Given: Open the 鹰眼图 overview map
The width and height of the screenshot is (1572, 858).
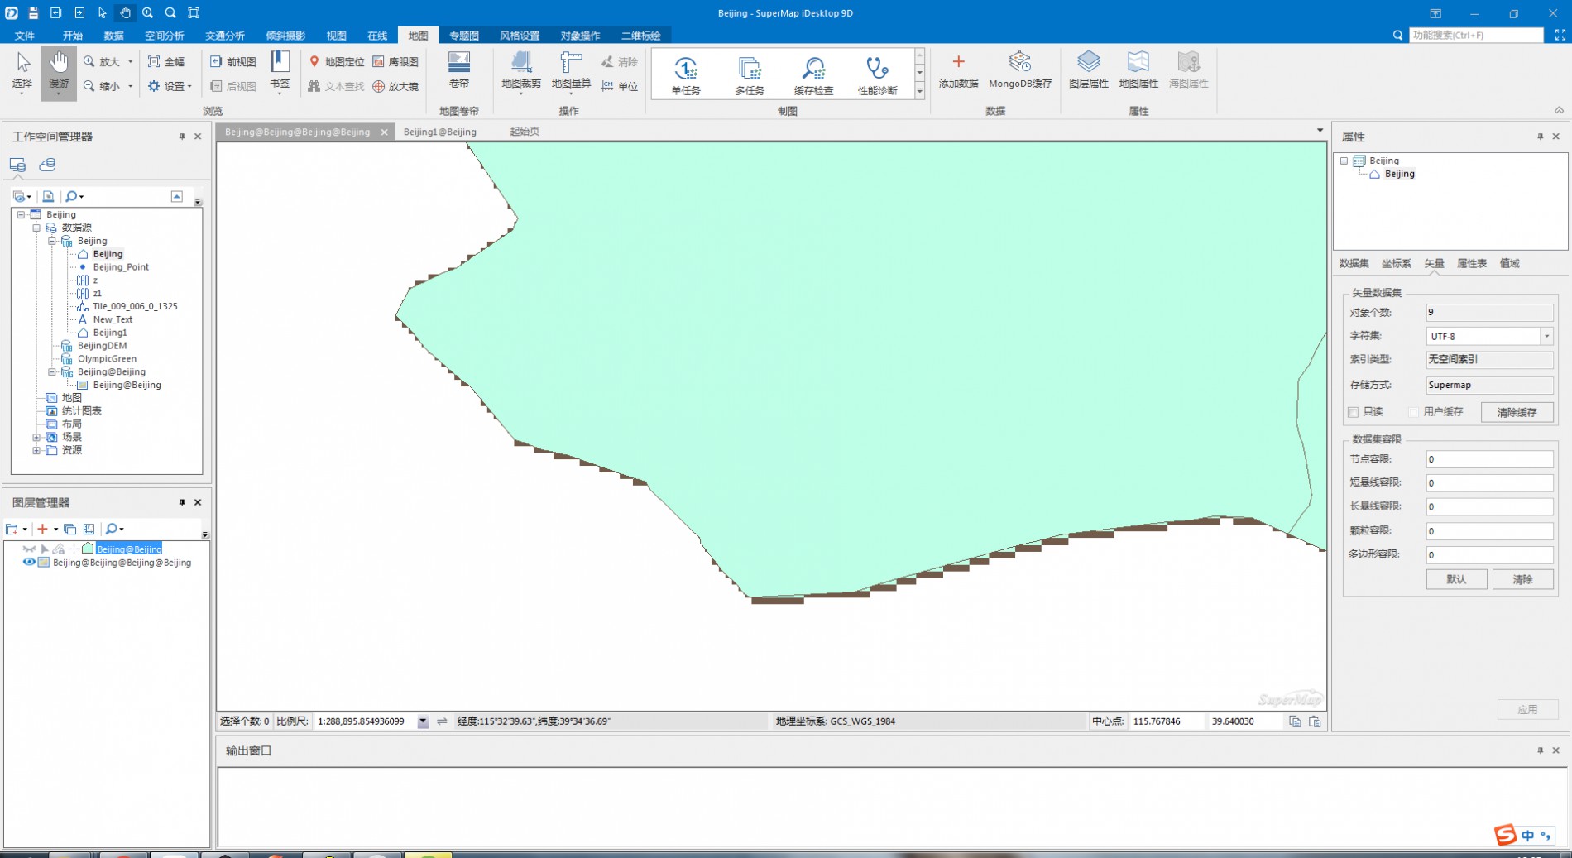Looking at the screenshot, I should [395, 61].
